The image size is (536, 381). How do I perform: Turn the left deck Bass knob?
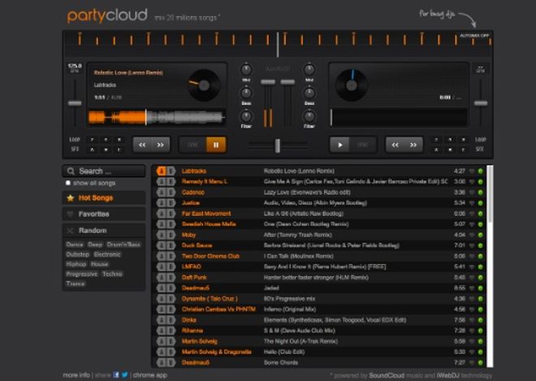(x=246, y=92)
